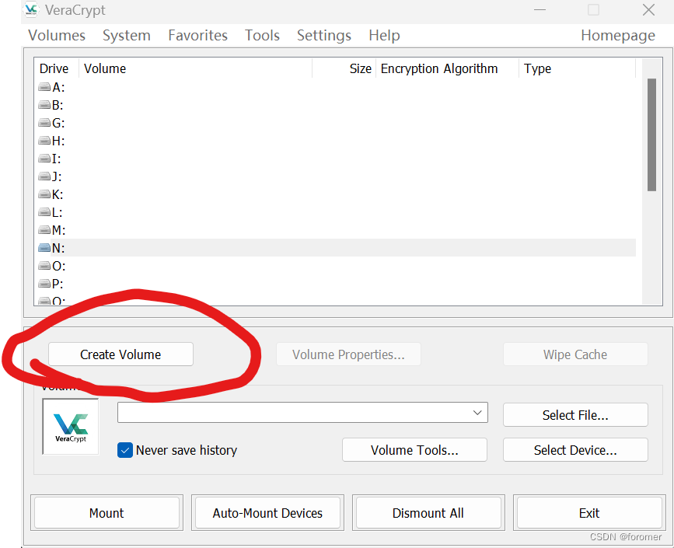This screenshot has width=674, height=548.
Task: Open the Favorites menu
Action: pos(197,35)
